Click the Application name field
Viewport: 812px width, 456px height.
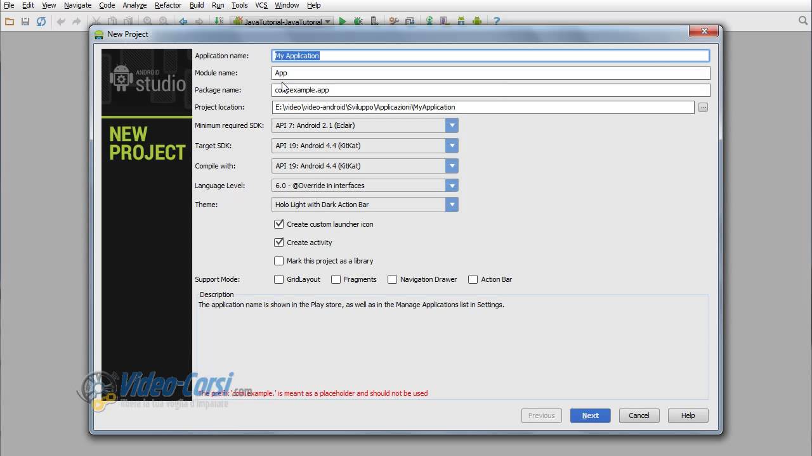[490, 56]
